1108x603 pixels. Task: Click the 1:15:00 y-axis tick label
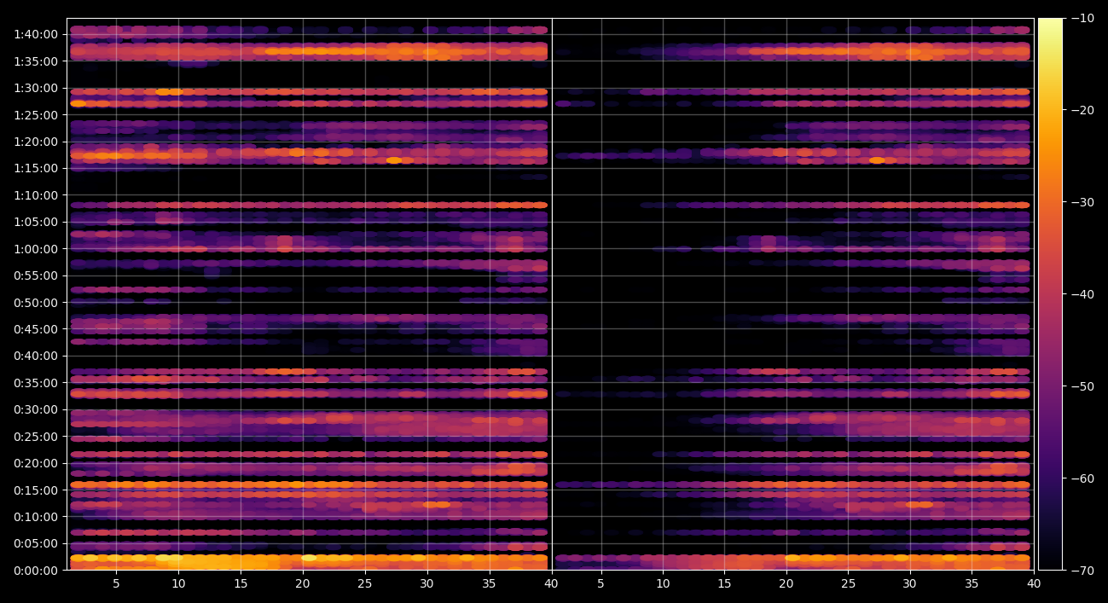click(x=36, y=168)
